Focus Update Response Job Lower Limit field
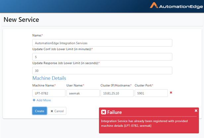The image size is (204, 138). pos(102,71)
